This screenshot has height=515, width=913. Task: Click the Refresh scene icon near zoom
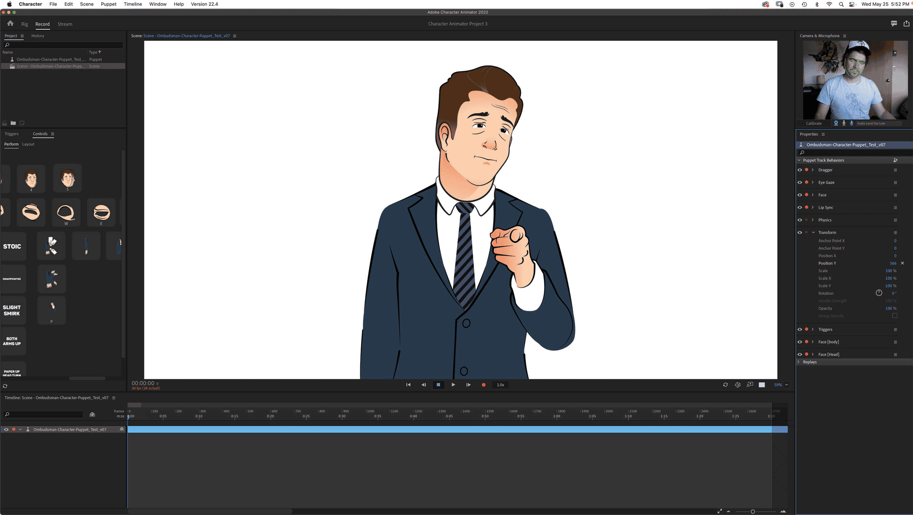point(725,385)
